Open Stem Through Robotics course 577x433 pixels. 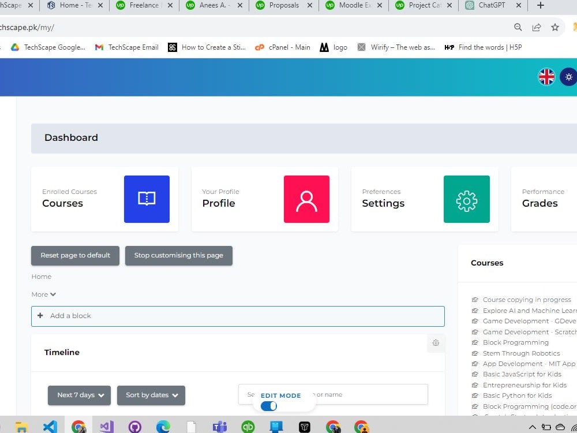click(521, 353)
